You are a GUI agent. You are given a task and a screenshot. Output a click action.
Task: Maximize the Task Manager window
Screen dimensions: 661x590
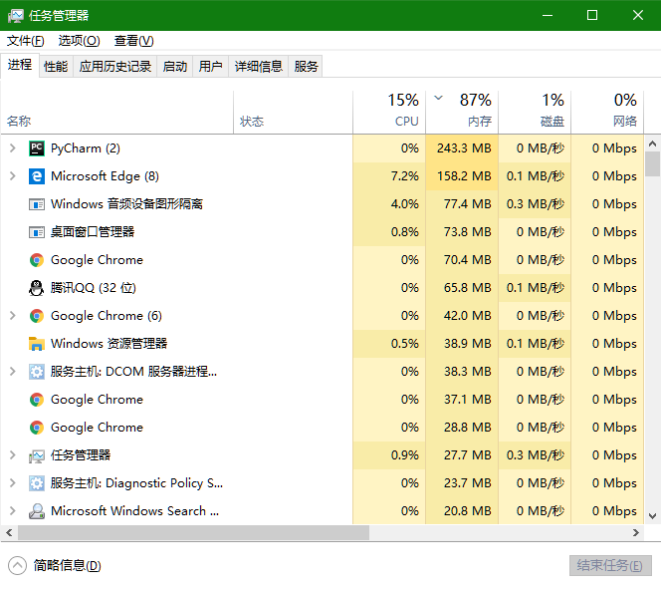pyautogui.click(x=592, y=15)
